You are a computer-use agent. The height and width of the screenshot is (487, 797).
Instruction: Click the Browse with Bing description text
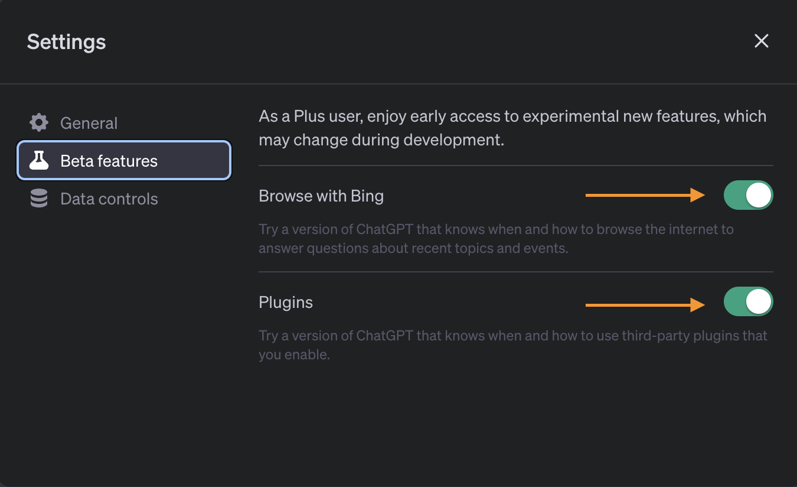(496, 238)
